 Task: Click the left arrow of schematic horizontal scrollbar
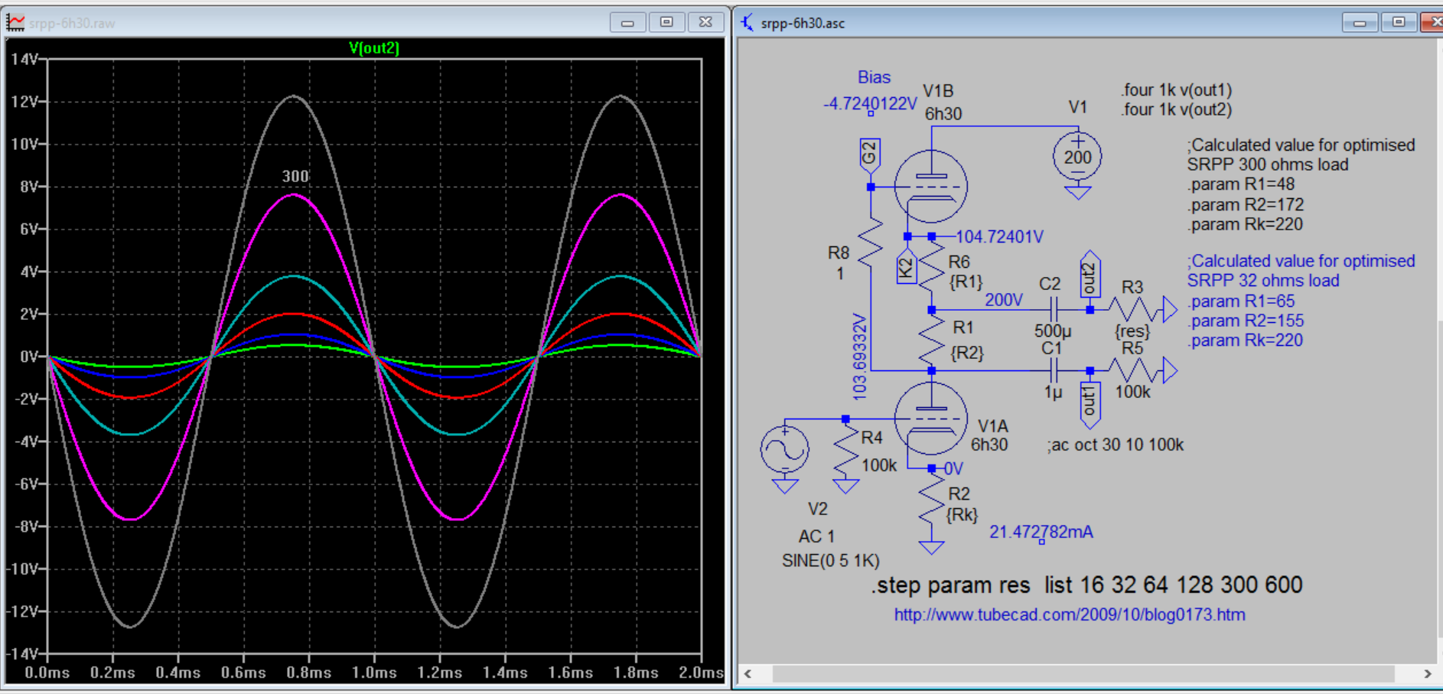[x=748, y=673]
